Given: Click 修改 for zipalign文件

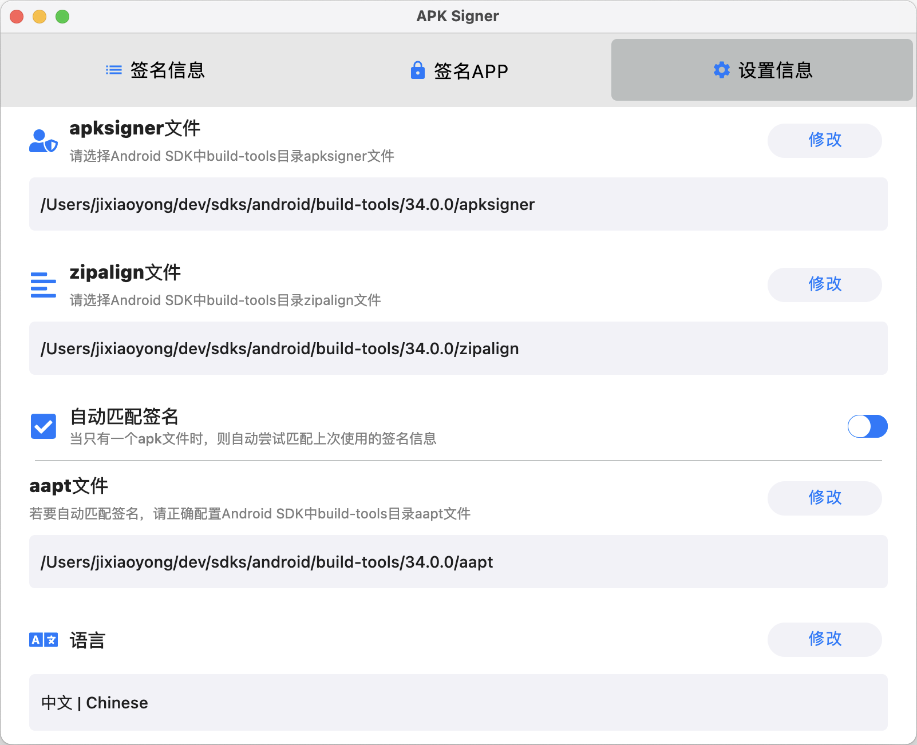Looking at the screenshot, I should click(x=824, y=284).
